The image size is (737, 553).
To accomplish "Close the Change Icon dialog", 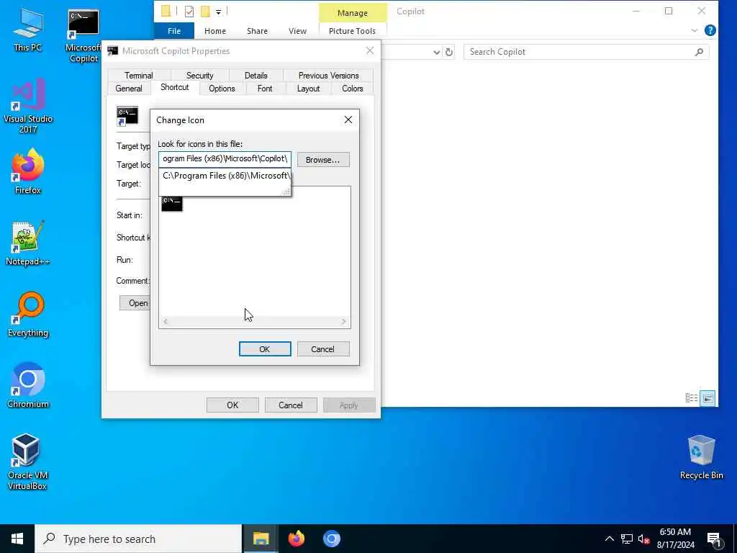I will click(x=348, y=120).
